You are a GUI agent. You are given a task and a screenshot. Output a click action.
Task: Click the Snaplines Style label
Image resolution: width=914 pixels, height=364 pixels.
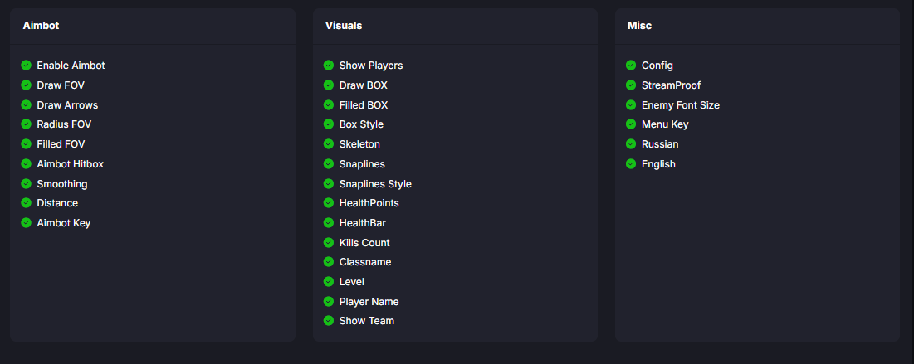[375, 184]
